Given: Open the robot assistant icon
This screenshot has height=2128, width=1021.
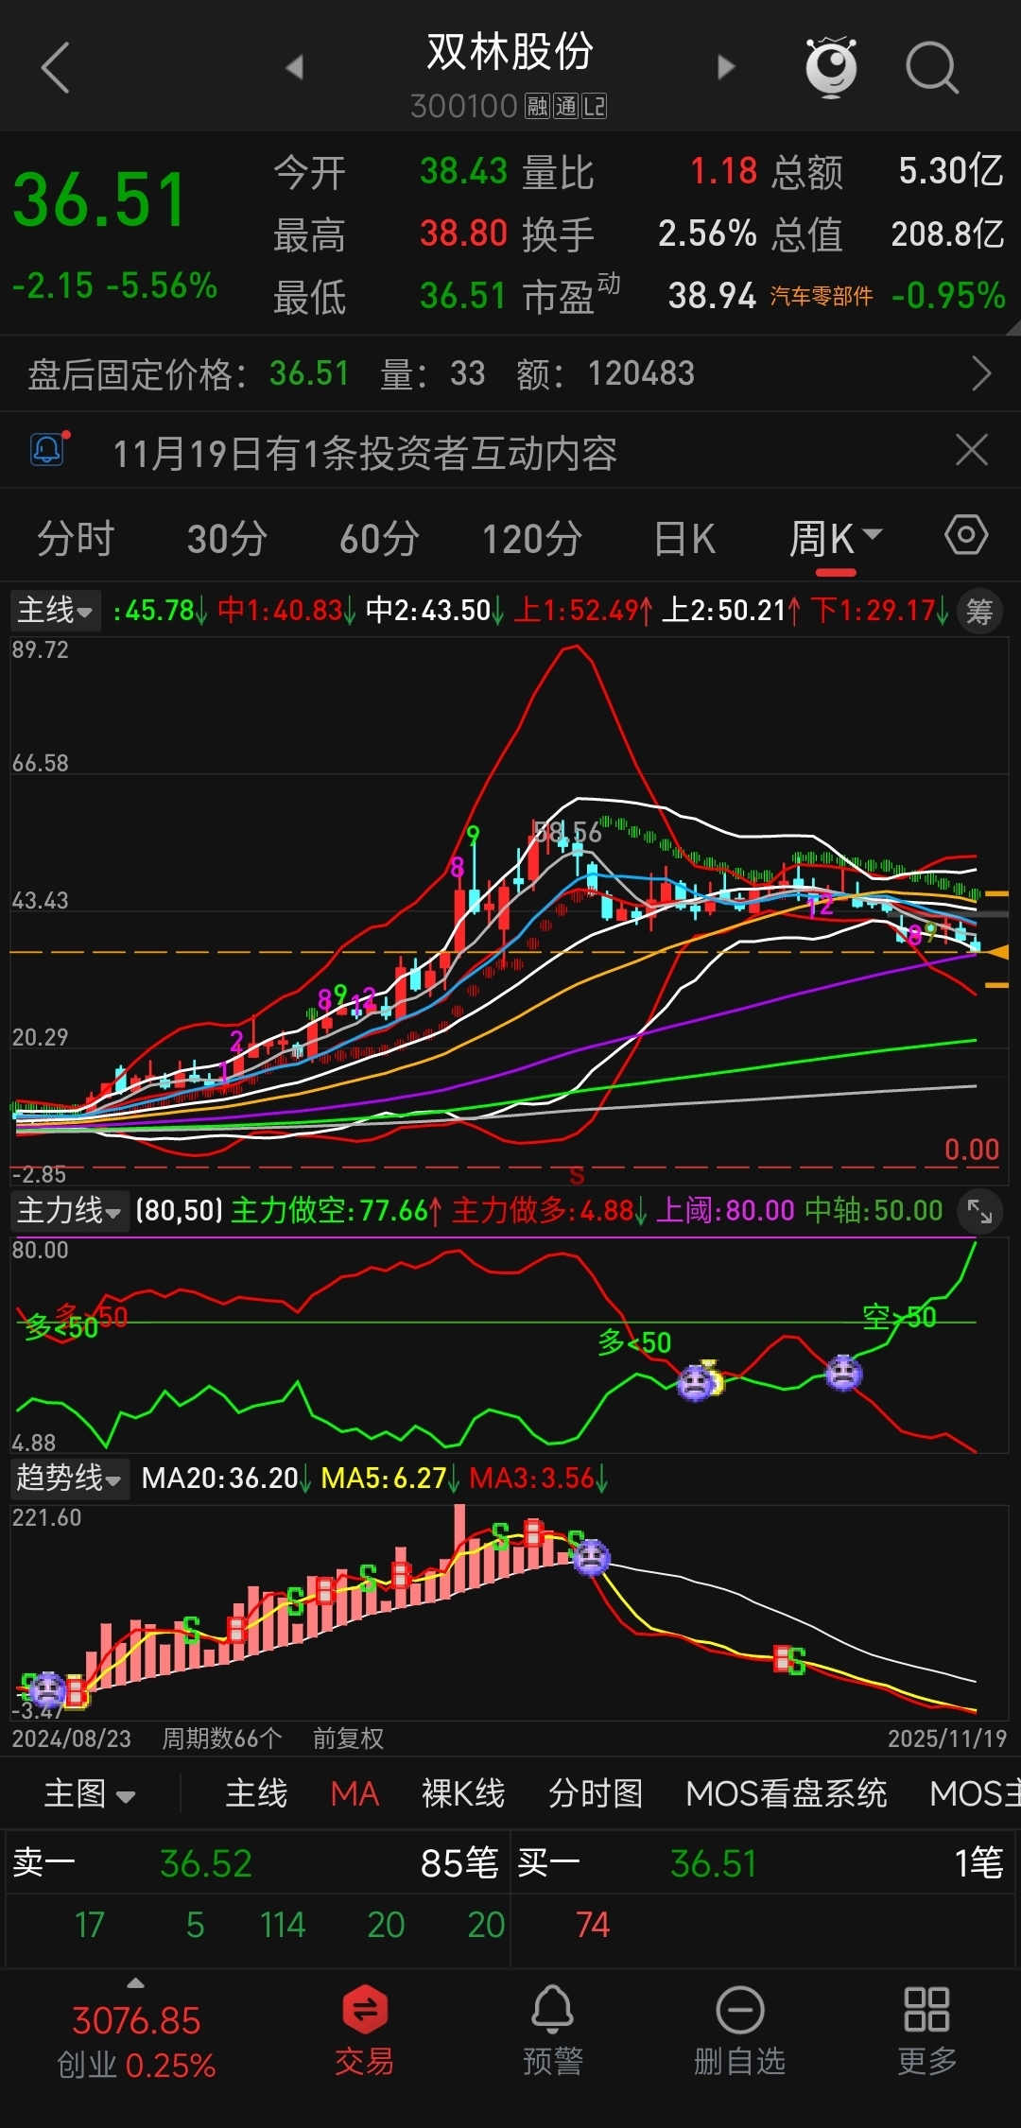Looking at the screenshot, I should 830,66.
